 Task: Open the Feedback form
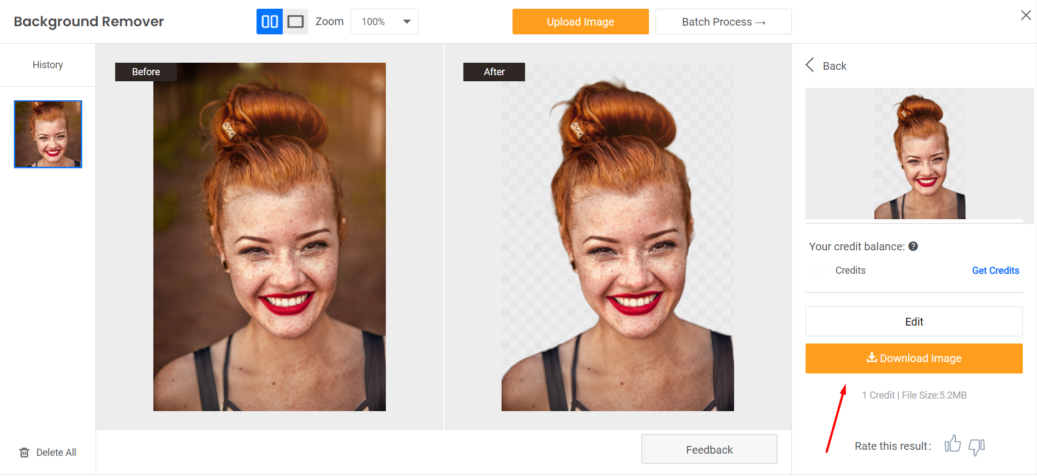709,449
